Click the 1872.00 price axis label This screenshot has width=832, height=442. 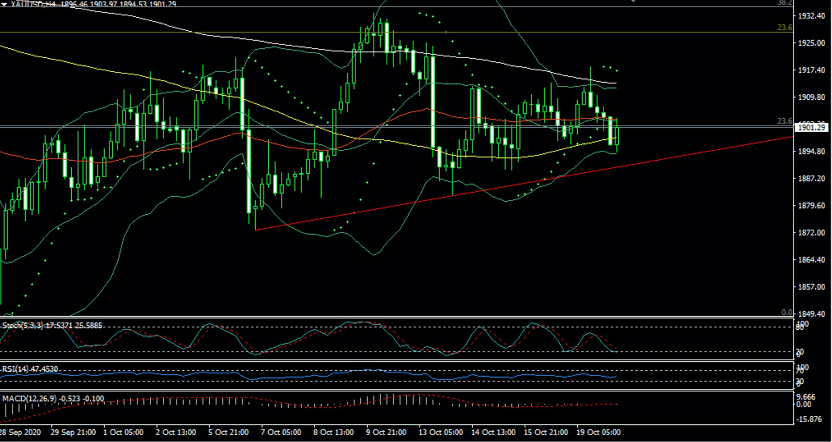pos(811,232)
